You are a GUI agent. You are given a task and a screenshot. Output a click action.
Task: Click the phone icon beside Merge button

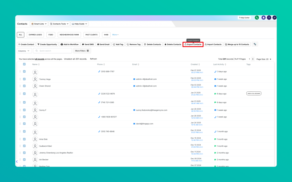point(255,44)
